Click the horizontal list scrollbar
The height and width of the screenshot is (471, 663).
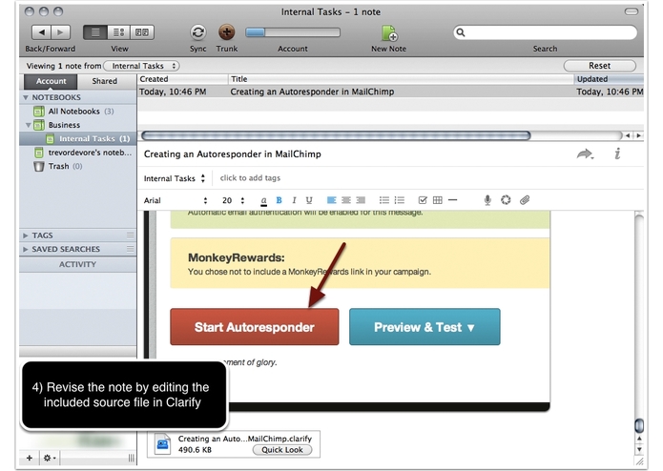pos(336,135)
